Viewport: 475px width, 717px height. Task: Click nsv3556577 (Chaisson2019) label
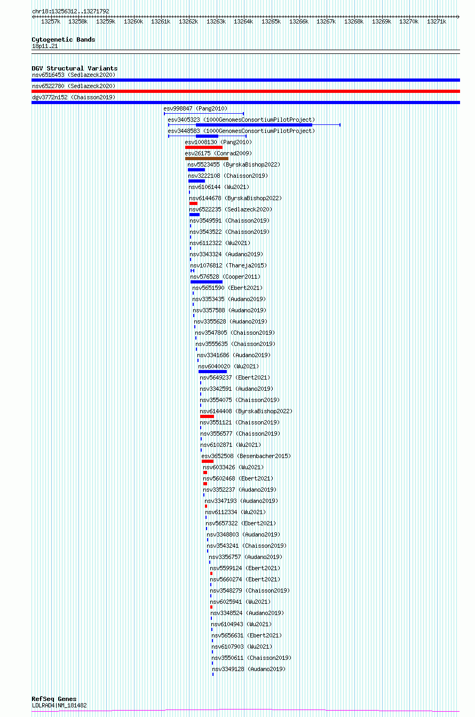pos(240,434)
